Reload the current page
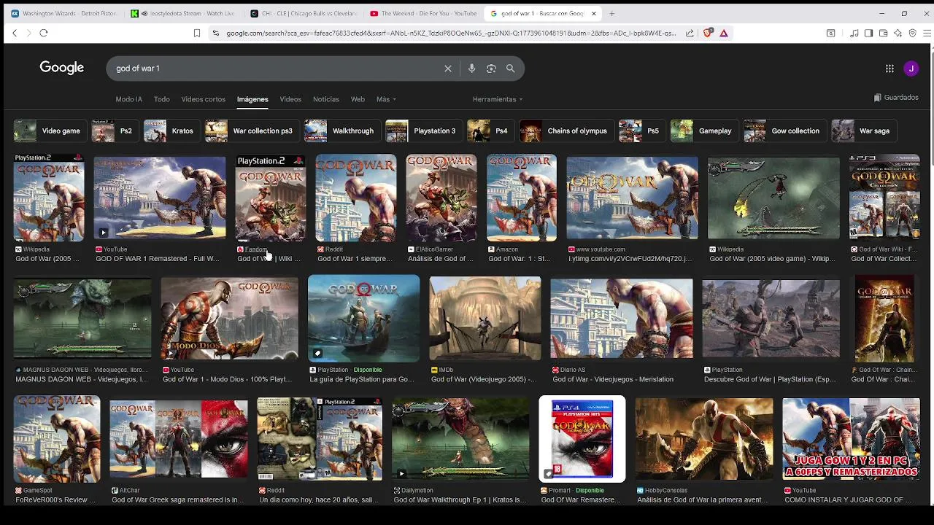Screen dimensions: 934x525 click(44, 33)
